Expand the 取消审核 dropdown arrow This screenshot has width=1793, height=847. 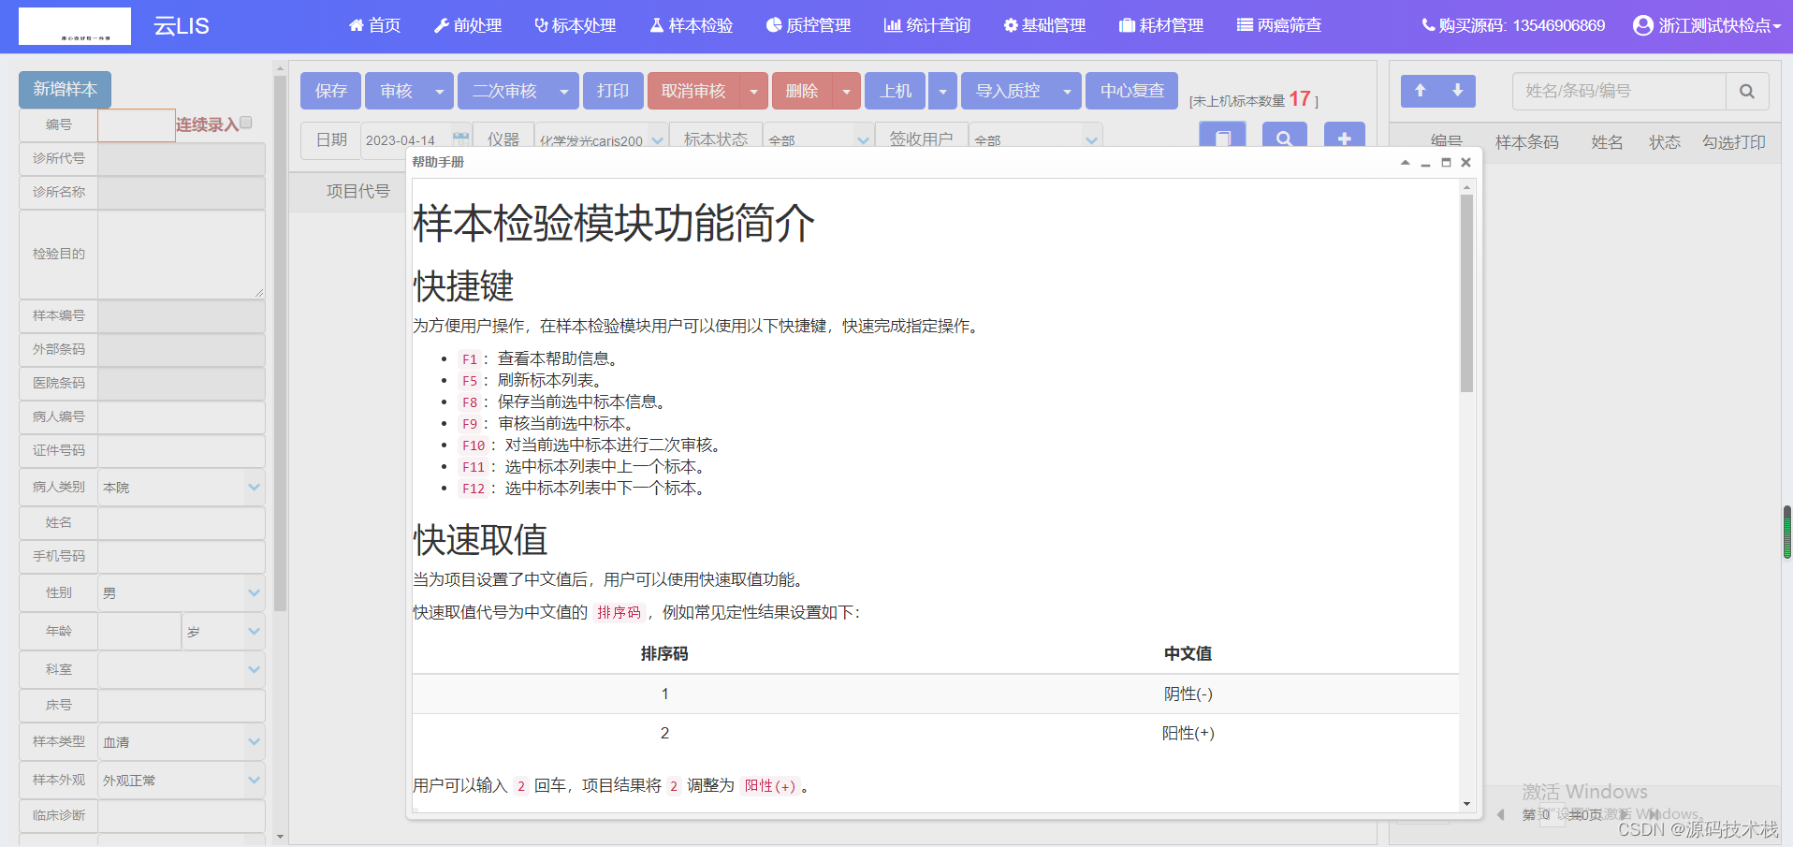pos(754,91)
